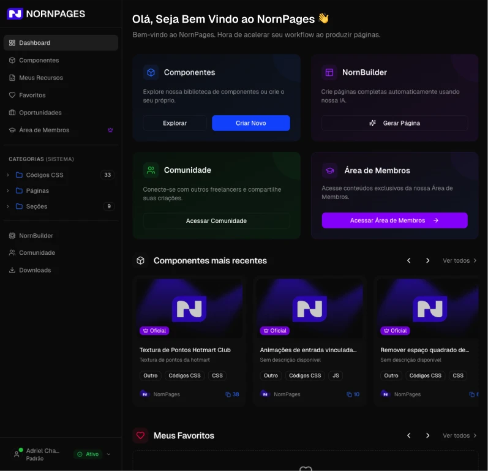
Task: Click the Favoritos heart icon in sidebar
Action: pos(12,95)
